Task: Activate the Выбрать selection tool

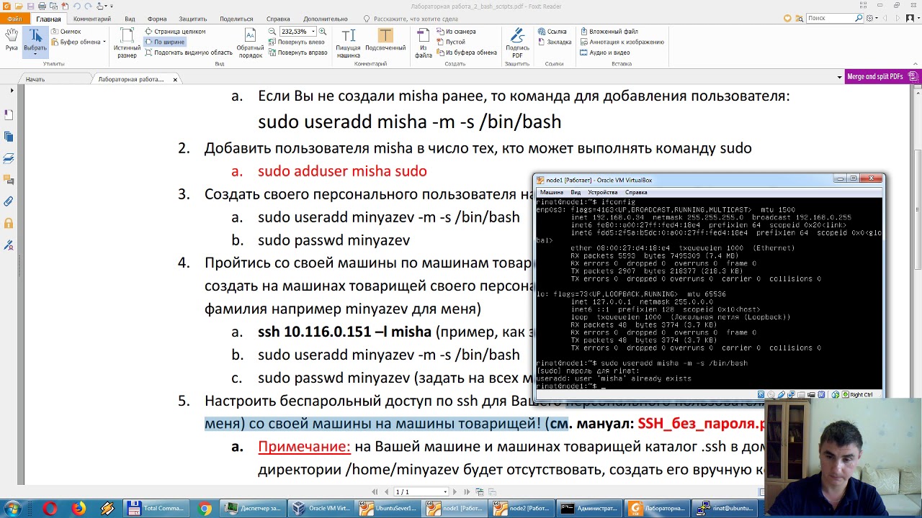Action: point(35,40)
